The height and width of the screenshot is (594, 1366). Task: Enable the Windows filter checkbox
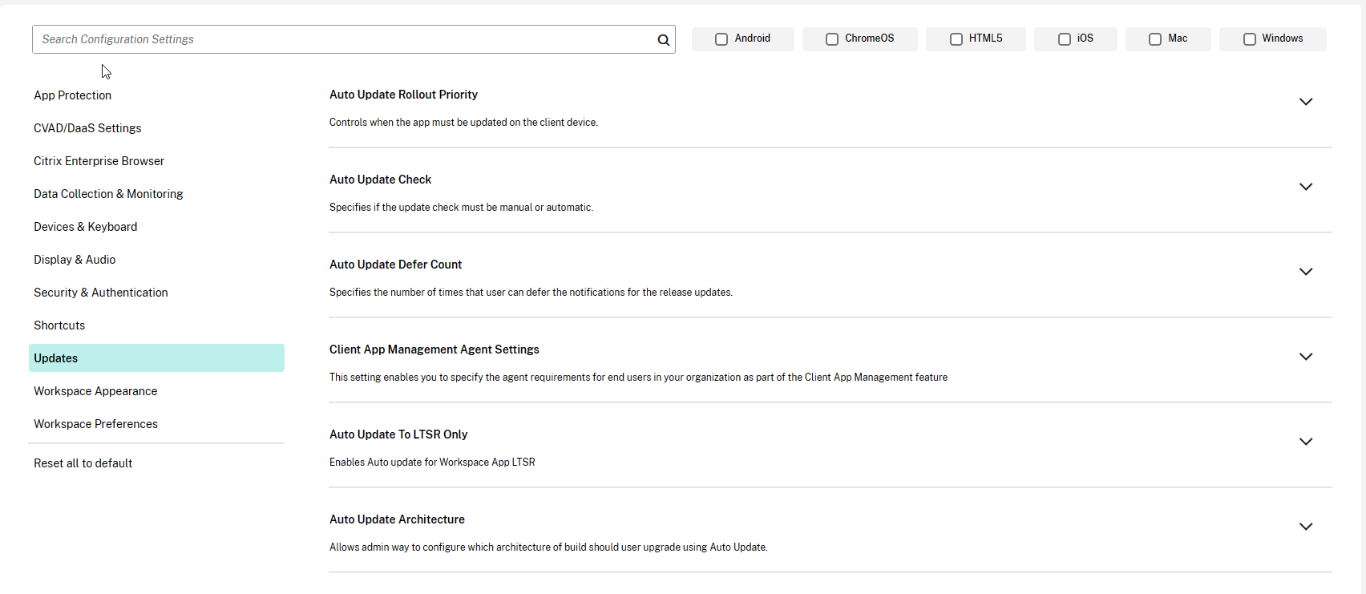1250,39
